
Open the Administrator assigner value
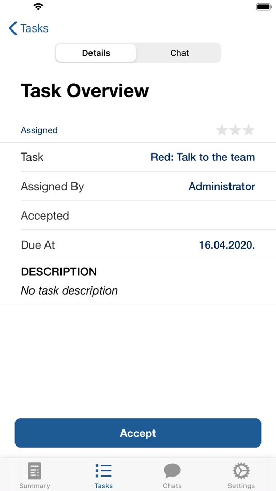pos(222,186)
